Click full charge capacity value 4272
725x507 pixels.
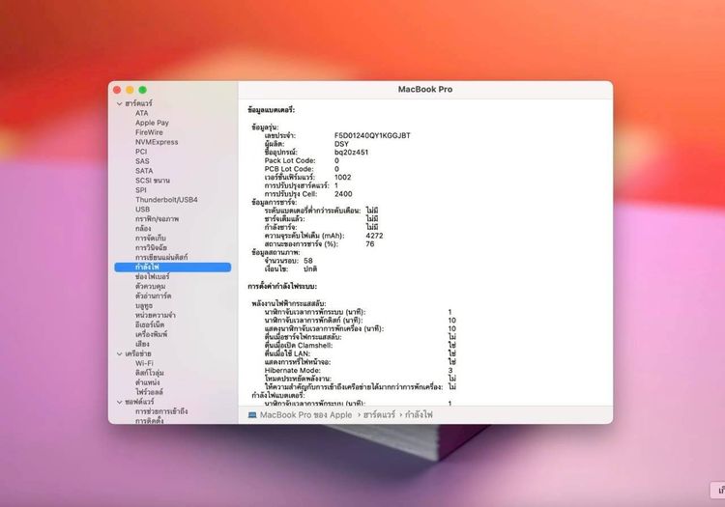[x=374, y=236]
